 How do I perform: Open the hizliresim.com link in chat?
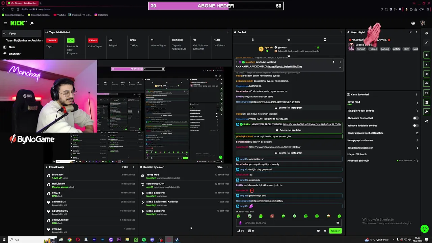[268, 201]
